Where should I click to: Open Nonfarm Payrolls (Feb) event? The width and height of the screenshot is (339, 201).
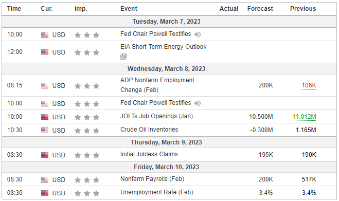(x=152, y=179)
